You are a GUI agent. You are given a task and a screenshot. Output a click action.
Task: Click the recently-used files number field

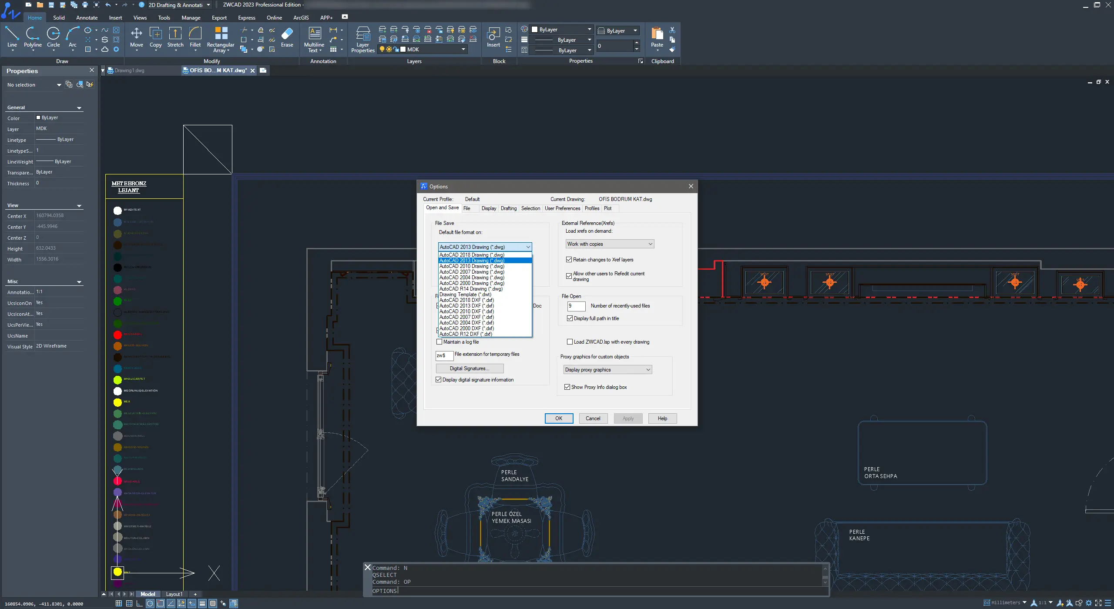click(x=576, y=306)
